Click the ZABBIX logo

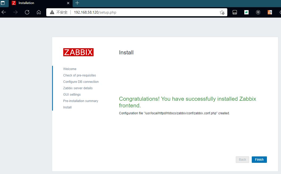point(78,52)
